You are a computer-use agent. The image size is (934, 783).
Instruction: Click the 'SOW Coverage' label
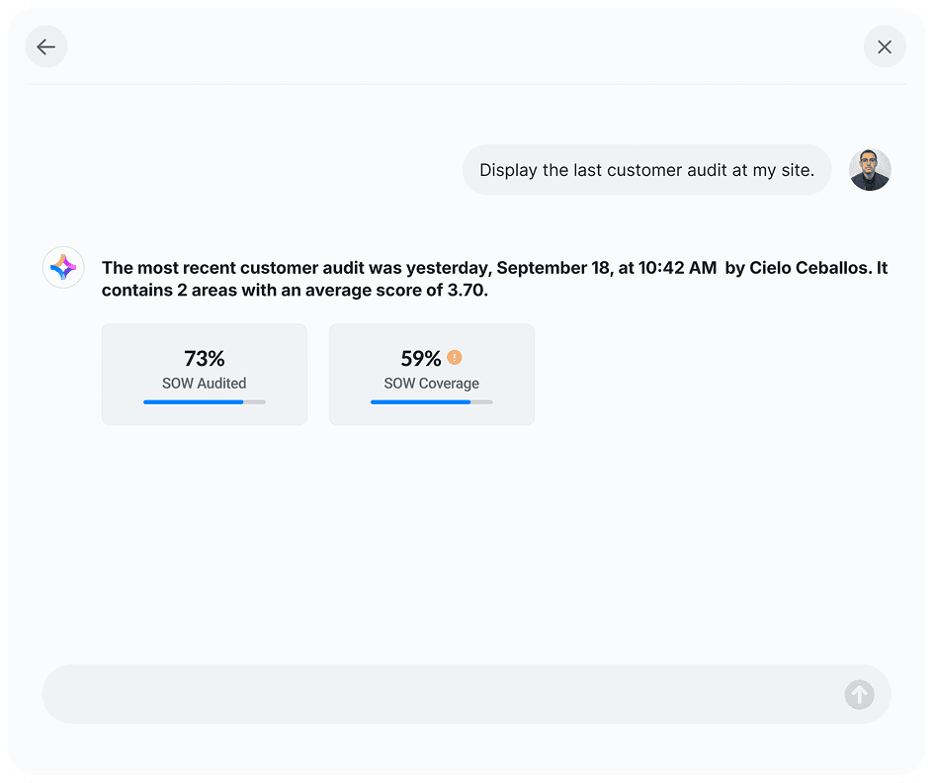click(432, 384)
